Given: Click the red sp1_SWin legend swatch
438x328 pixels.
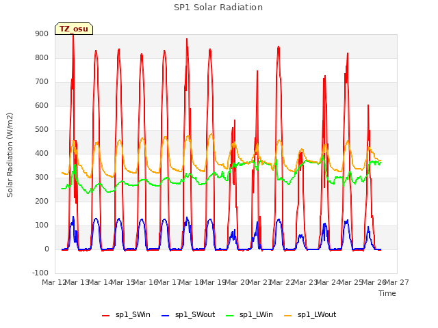Looking at the screenshot, I should tap(105, 315).
